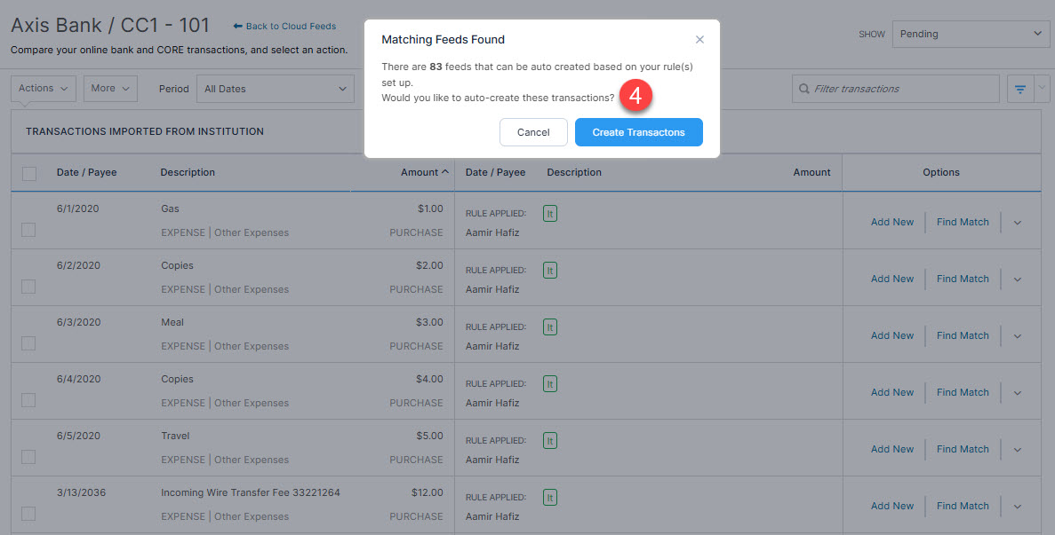Click the 6/5/2020 date cell
Image resolution: width=1055 pixels, height=535 pixels.
[x=78, y=436]
